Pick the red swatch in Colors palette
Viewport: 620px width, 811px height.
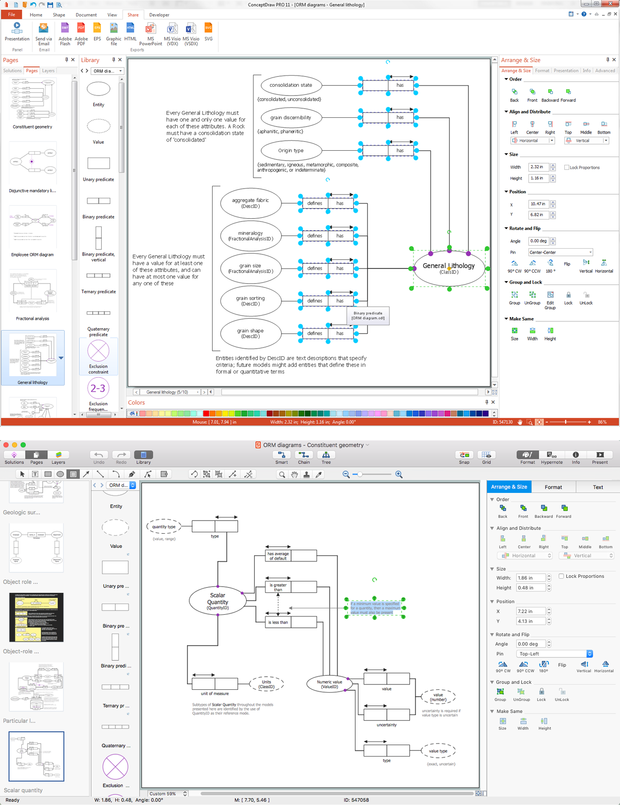coord(206,413)
